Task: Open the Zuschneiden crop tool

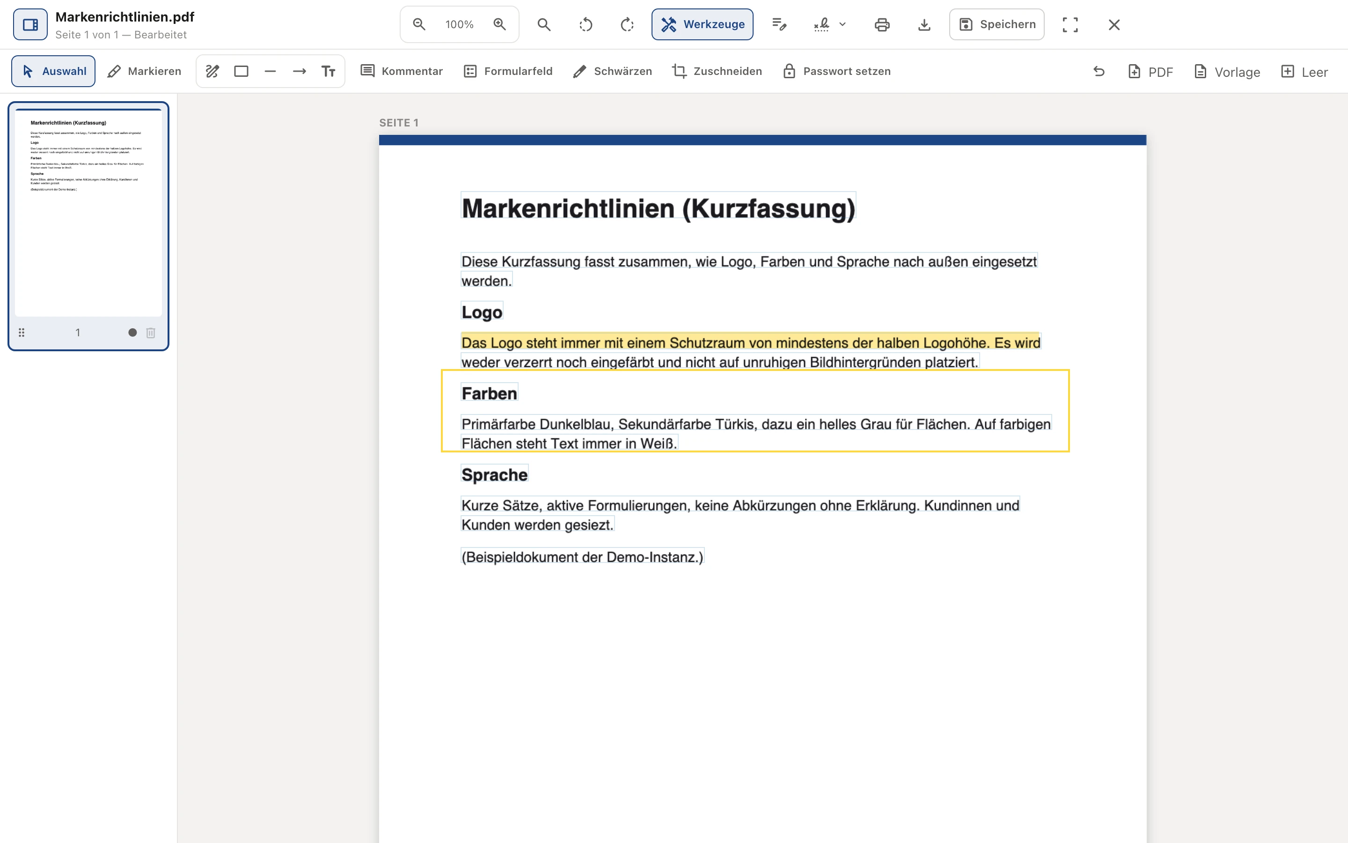Action: pyautogui.click(x=717, y=71)
